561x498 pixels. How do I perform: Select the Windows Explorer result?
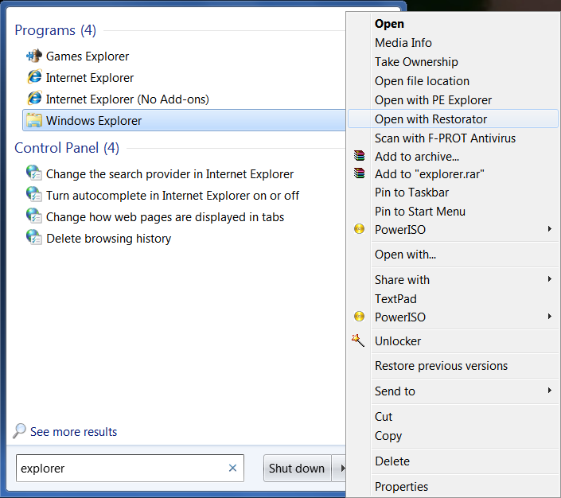click(x=184, y=120)
